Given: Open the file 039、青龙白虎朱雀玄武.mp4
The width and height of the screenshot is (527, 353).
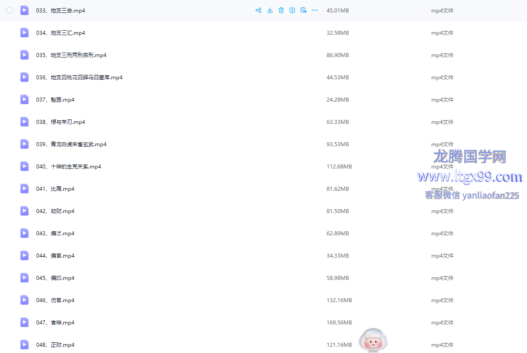Looking at the screenshot, I should coord(71,144).
